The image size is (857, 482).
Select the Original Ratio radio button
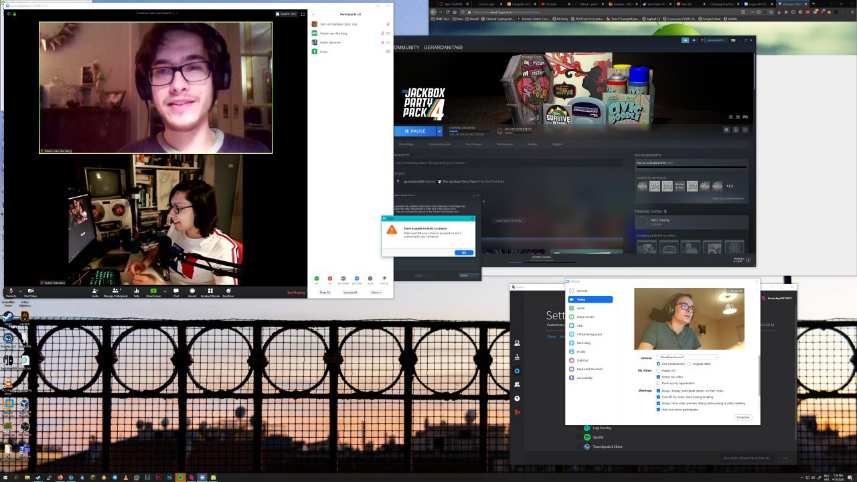690,364
